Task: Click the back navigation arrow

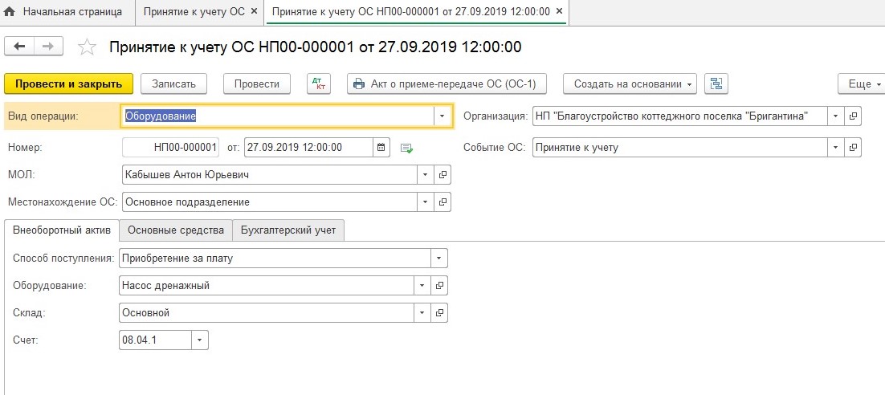Action: tap(19, 47)
